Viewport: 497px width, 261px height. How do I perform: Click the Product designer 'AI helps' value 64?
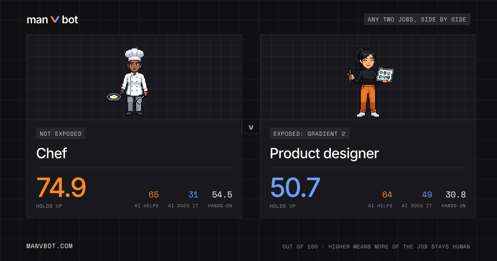tap(387, 195)
